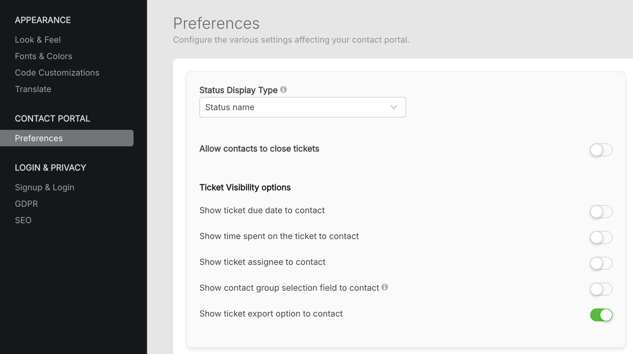Navigate to GDPR settings

[x=26, y=204]
